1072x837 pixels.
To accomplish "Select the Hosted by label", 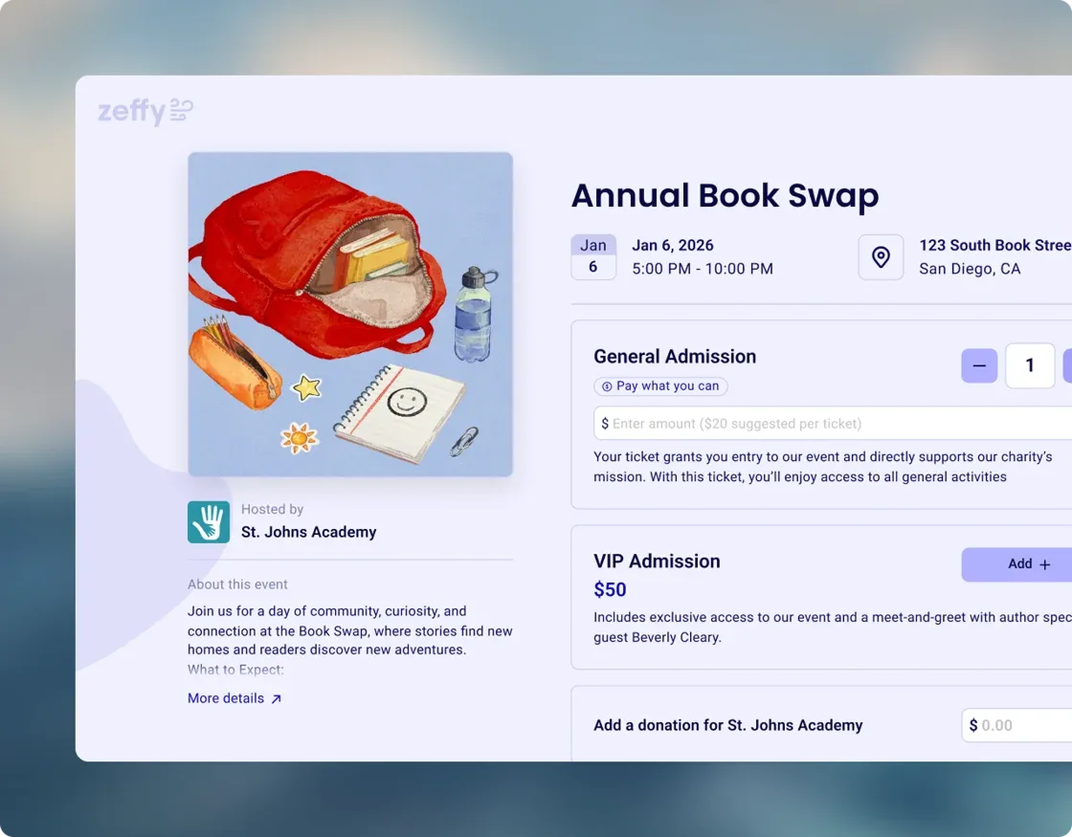I will (272, 510).
